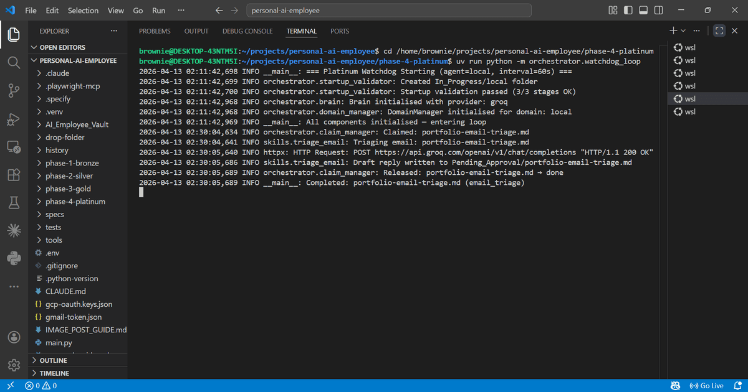The height and width of the screenshot is (392, 748).
Task: Open the terminal profile dropdown chevron
Action: [x=682, y=30]
